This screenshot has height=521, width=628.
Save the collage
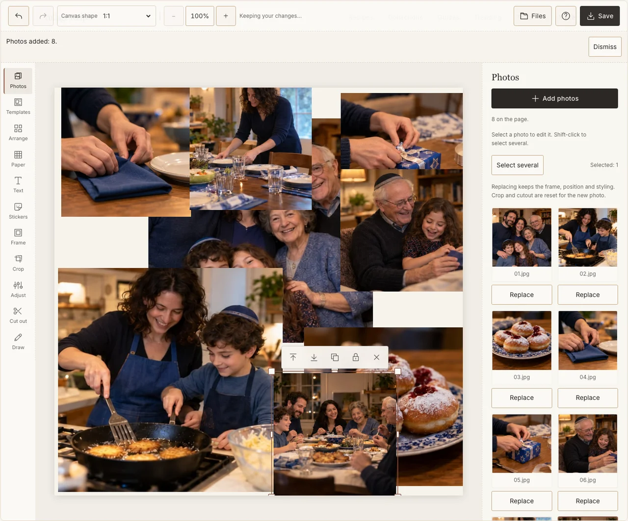[x=600, y=16]
